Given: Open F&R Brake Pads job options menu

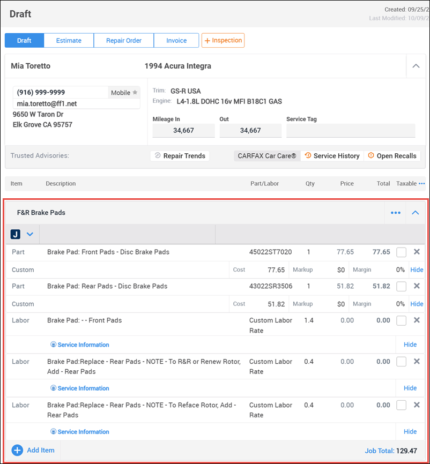Looking at the screenshot, I should [395, 213].
